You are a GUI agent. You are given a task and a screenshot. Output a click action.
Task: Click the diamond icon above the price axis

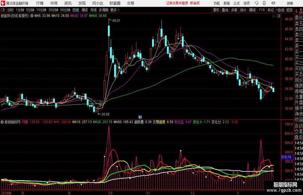(x=274, y=16)
